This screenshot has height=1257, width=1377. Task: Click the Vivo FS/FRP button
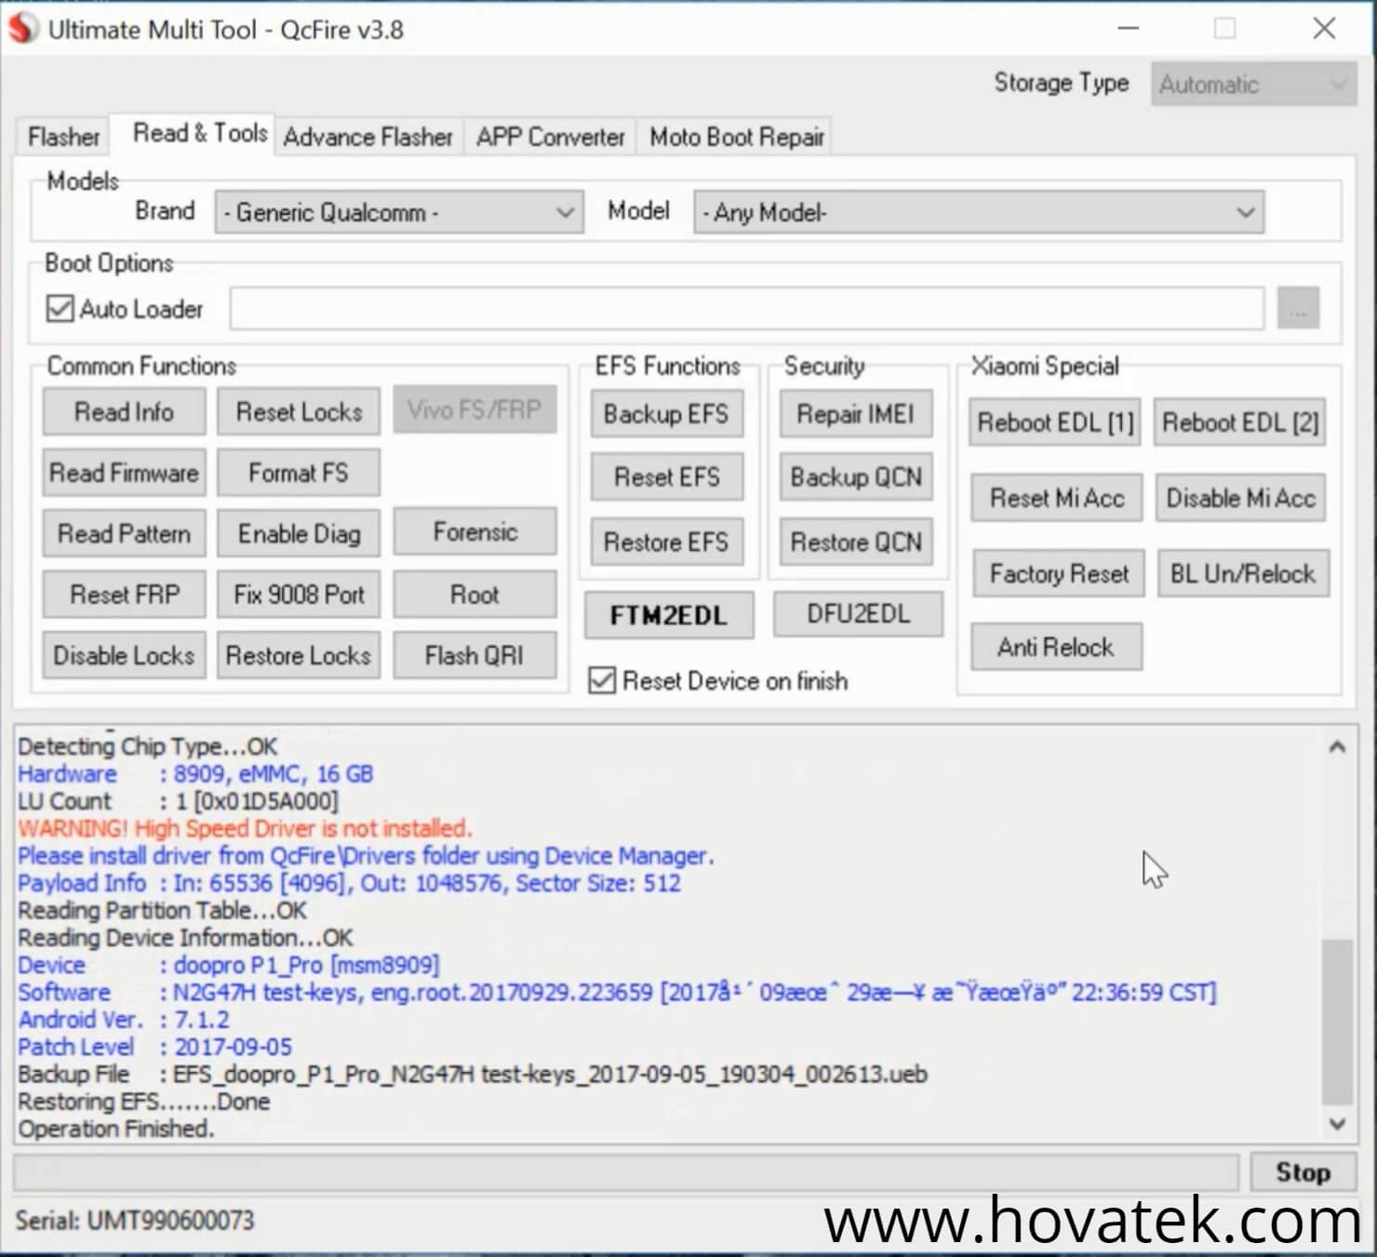point(475,409)
